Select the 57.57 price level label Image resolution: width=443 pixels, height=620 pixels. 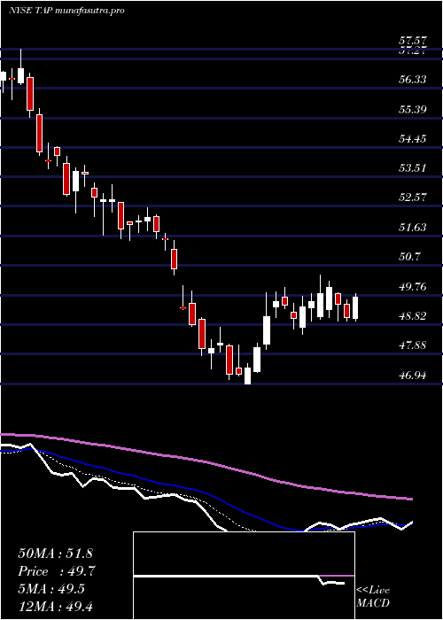pos(413,41)
